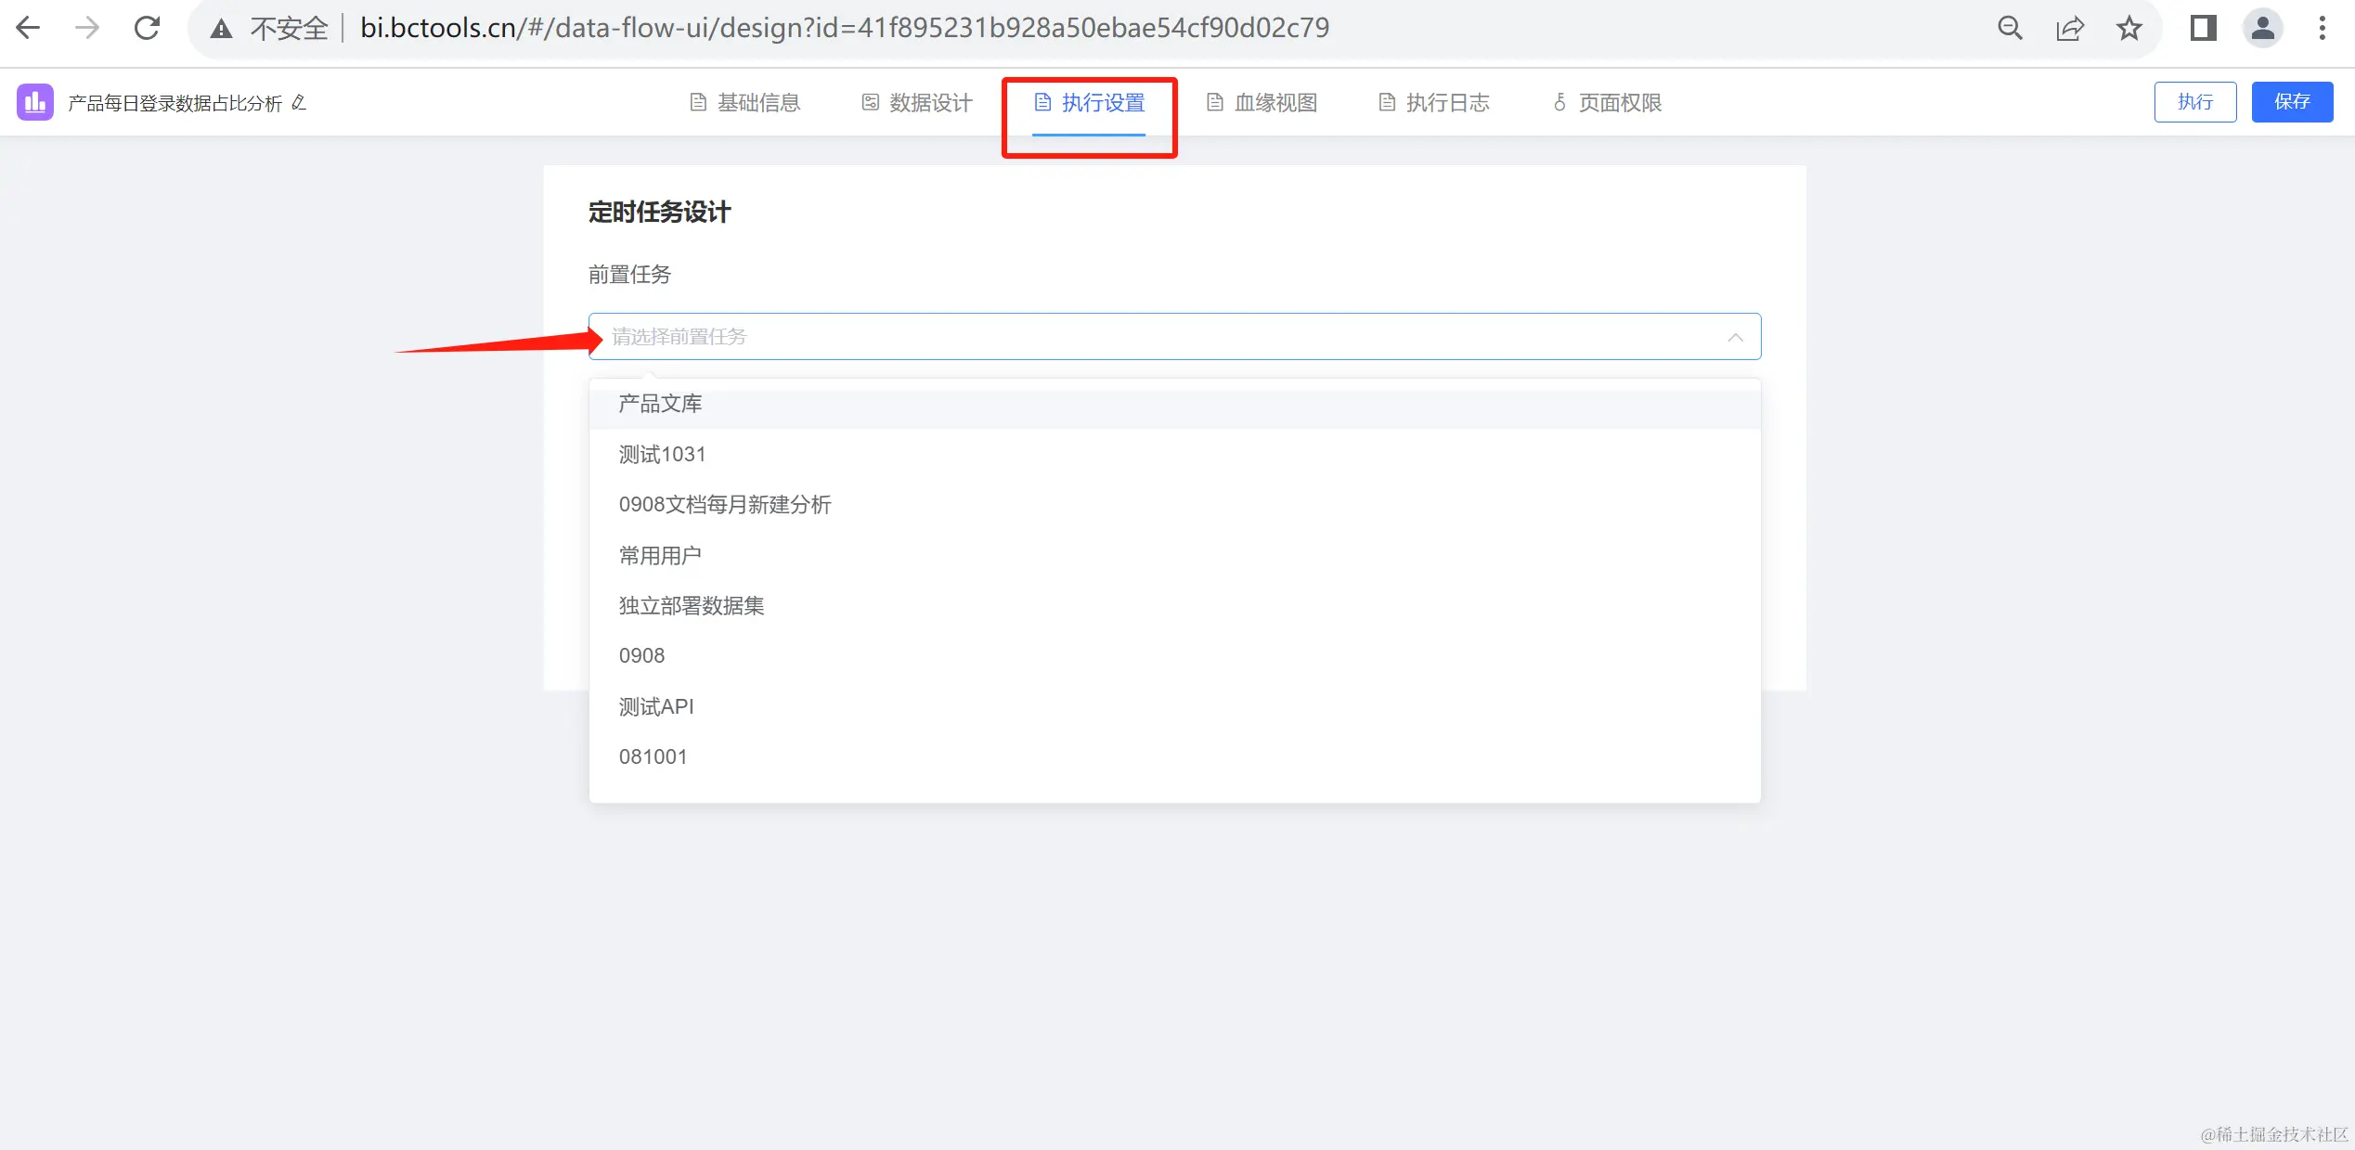2355x1150 pixels.
Task: Open the browser profile avatar
Action: 2263,28
